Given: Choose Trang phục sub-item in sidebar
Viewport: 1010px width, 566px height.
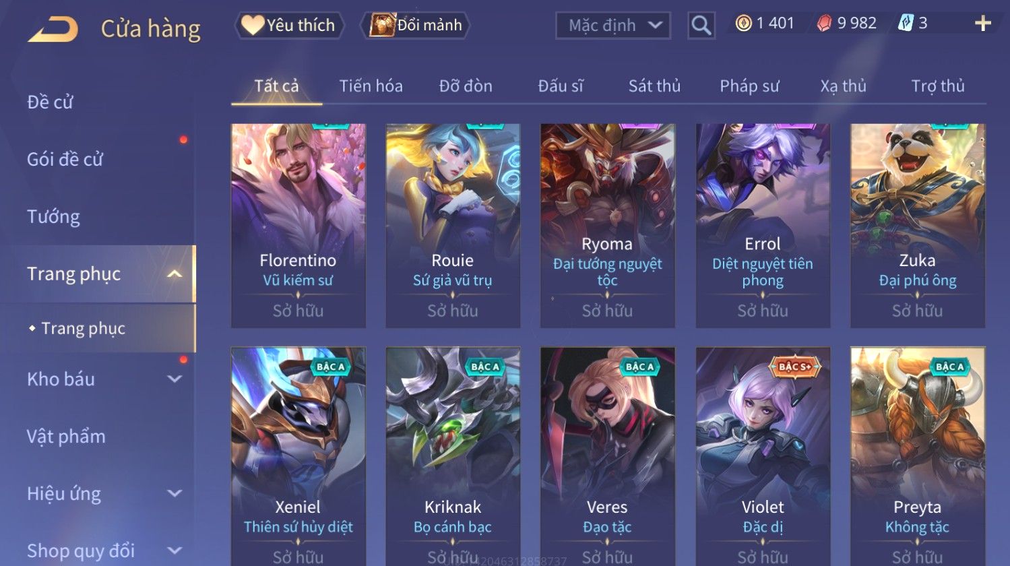Looking at the screenshot, I should pyautogui.click(x=84, y=328).
